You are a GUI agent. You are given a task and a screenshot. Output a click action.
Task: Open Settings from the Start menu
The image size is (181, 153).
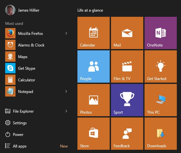[x=16, y=123]
